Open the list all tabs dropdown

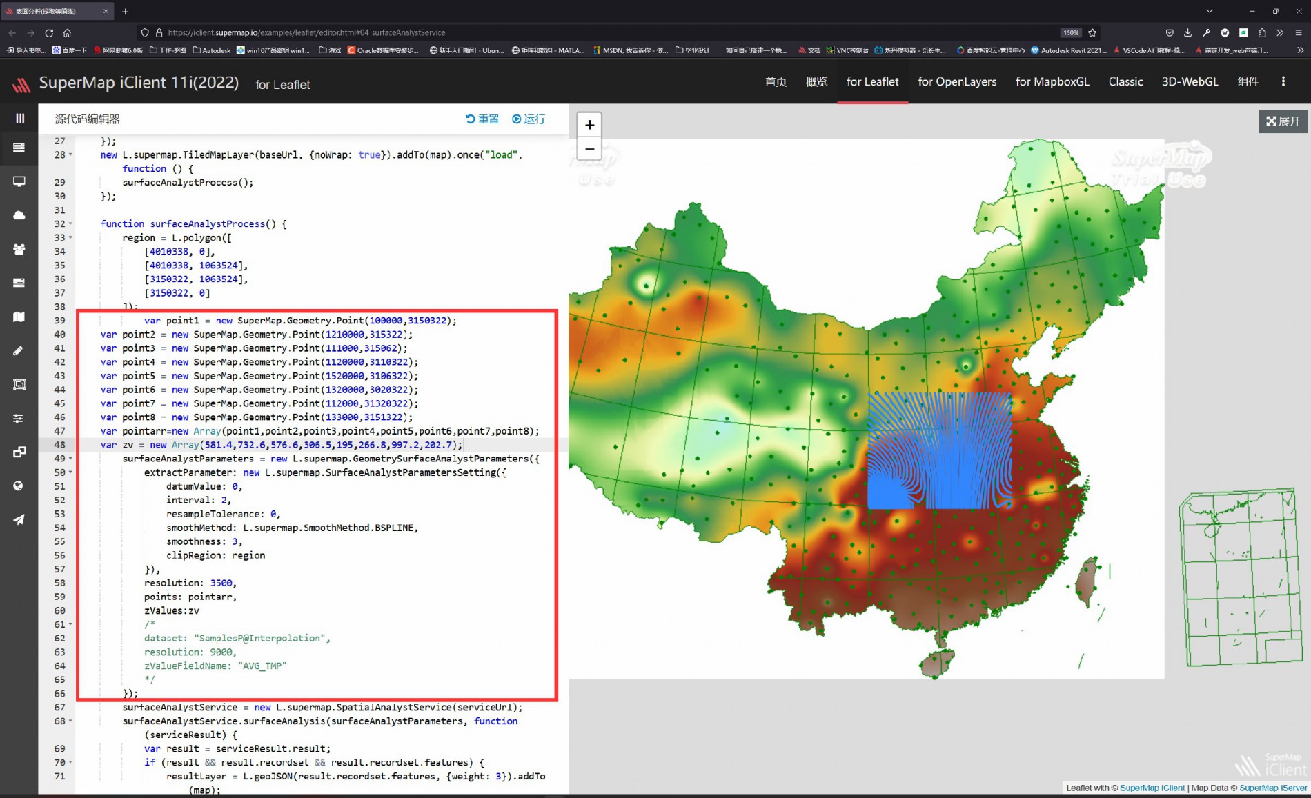point(1209,11)
